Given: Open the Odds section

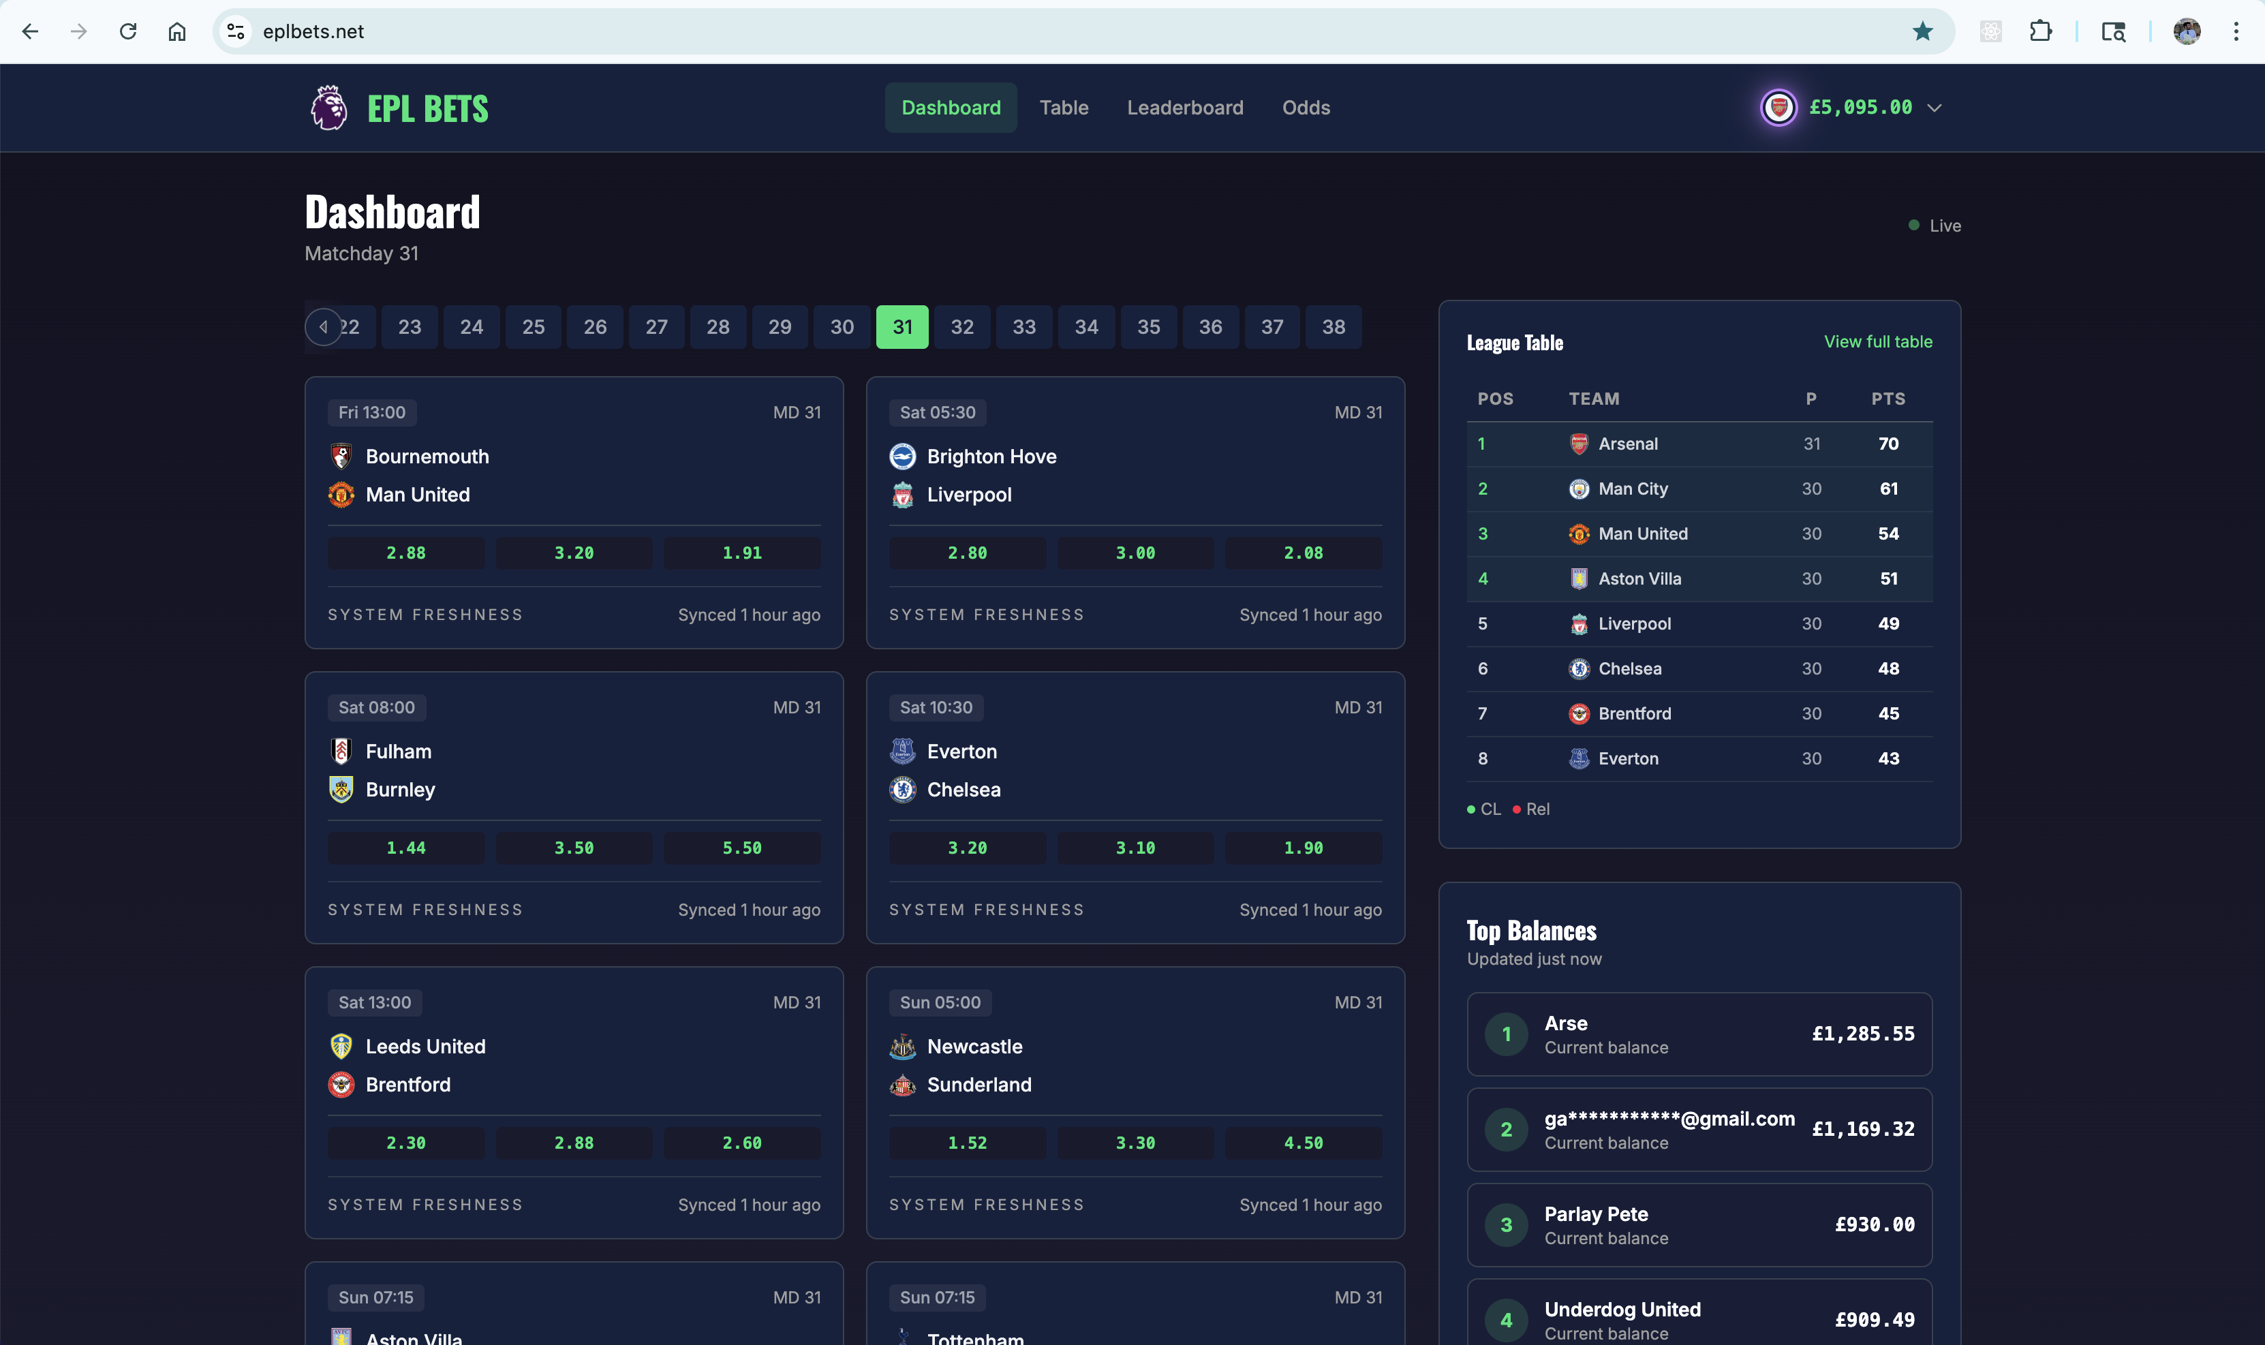Looking at the screenshot, I should coord(1305,107).
